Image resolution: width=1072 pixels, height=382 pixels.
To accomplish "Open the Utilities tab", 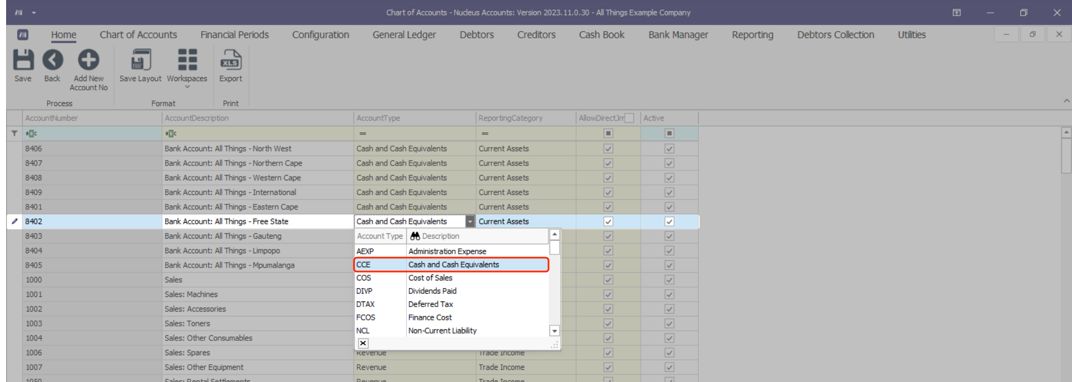I will [x=912, y=34].
